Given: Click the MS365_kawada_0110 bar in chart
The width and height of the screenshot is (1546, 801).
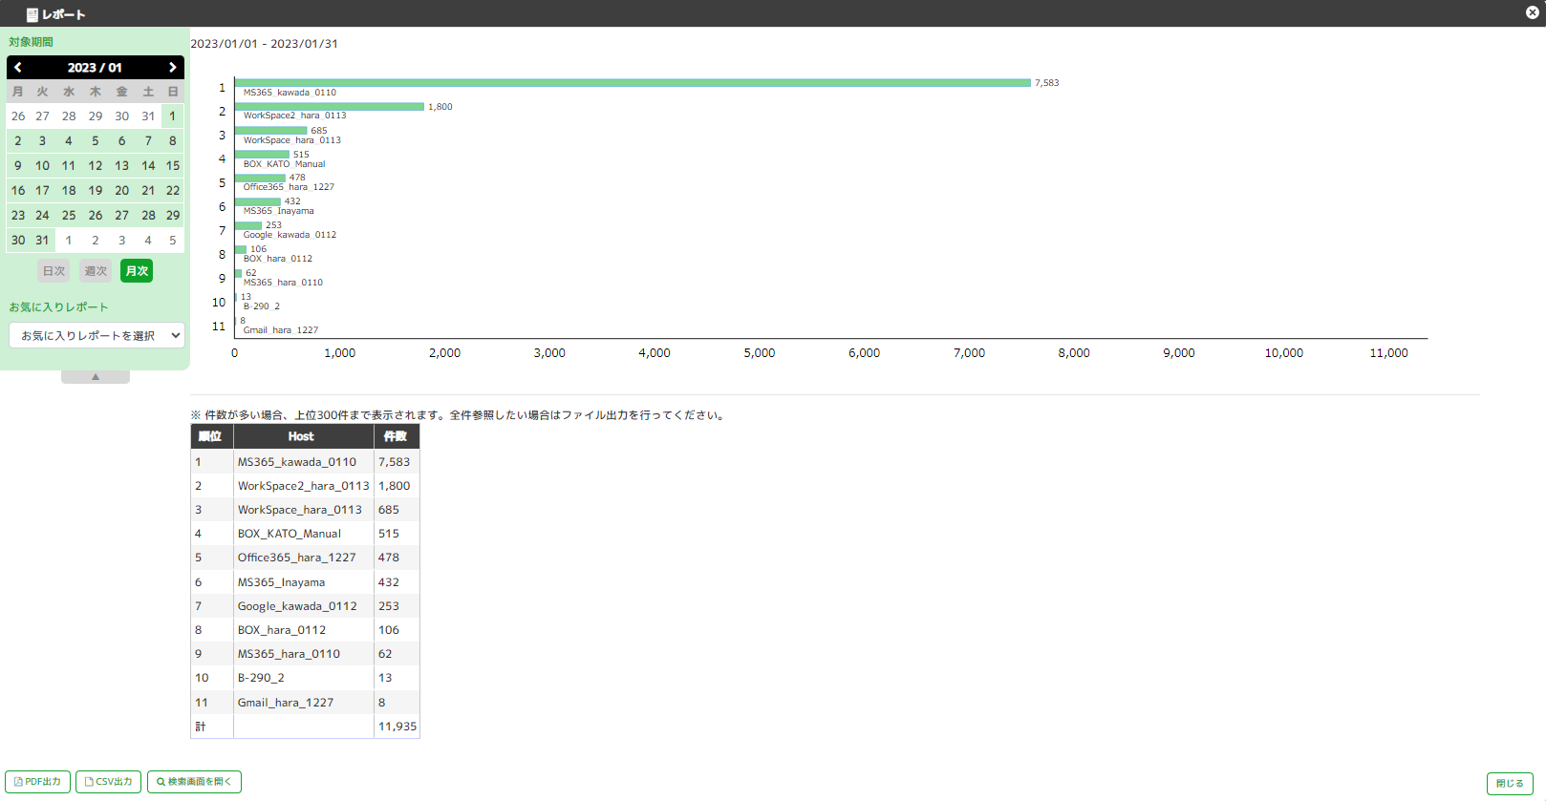Looking at the screenshot, I should (633, 83).
